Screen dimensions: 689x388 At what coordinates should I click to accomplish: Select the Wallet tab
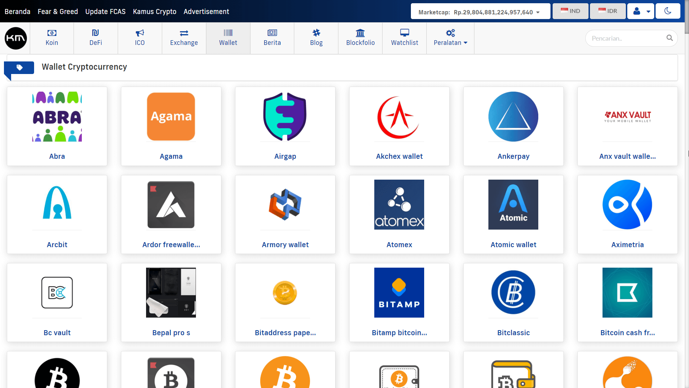[228, 38]
